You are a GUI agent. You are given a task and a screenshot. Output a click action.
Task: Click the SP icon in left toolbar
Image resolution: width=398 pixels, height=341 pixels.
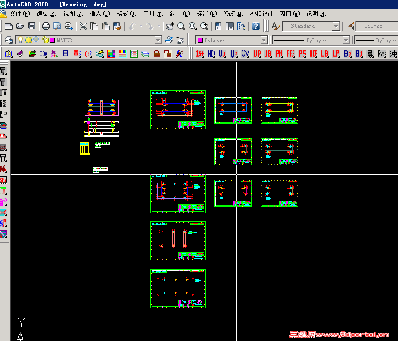coord(3,180)
